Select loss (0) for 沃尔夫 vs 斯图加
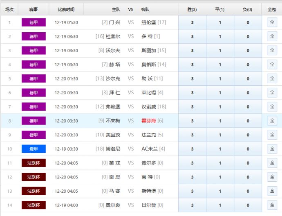The image size is (282, 216). 248,51
